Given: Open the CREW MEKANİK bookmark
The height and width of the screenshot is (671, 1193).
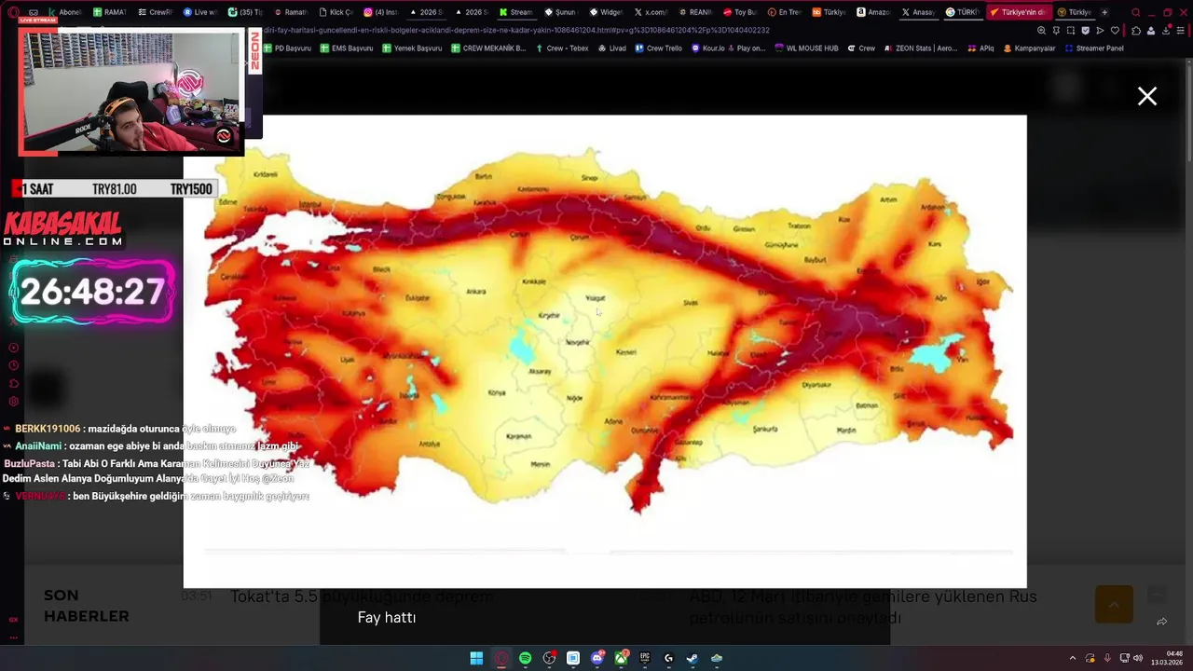Looking at the screenshot, I should click(x=488, y=48).
